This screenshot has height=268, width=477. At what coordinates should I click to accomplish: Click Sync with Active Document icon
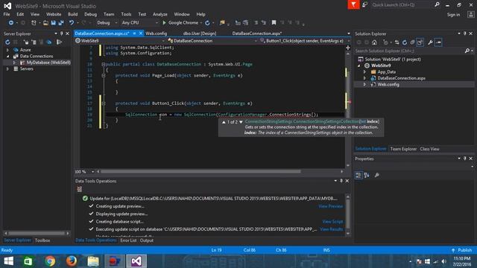[x=397, y=42]
